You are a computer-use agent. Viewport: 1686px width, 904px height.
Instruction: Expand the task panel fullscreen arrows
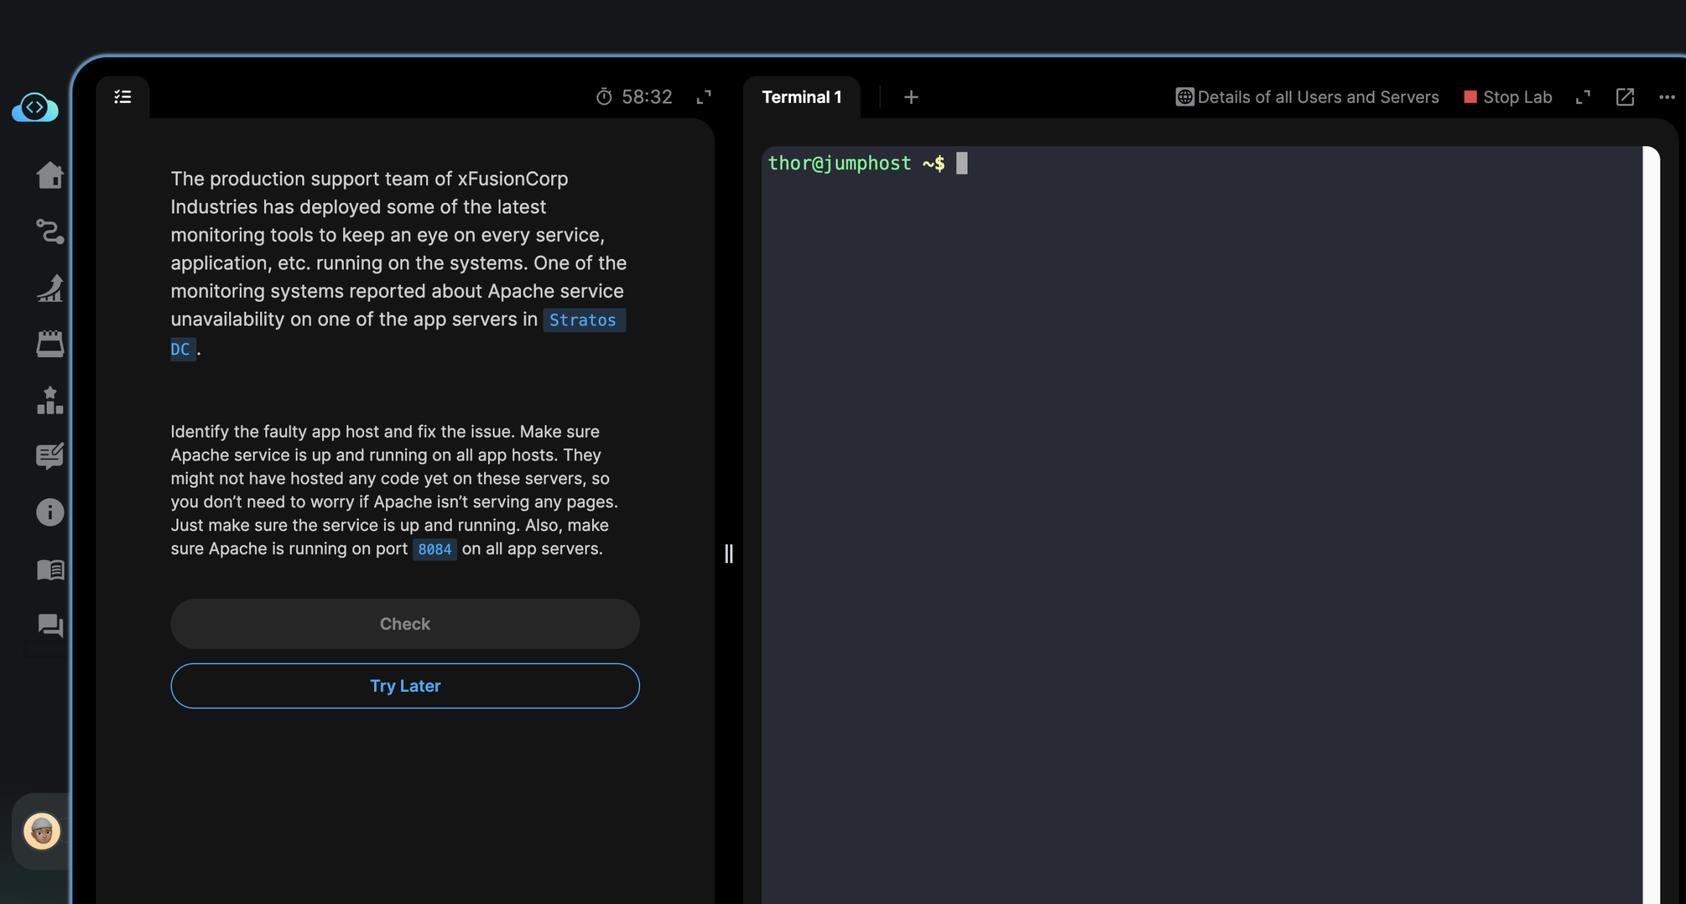pos(703,98)
